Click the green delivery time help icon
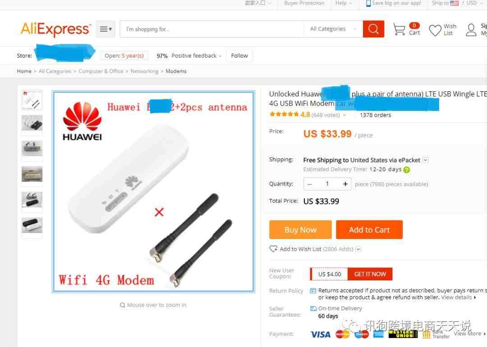 [x=407, y=170]
